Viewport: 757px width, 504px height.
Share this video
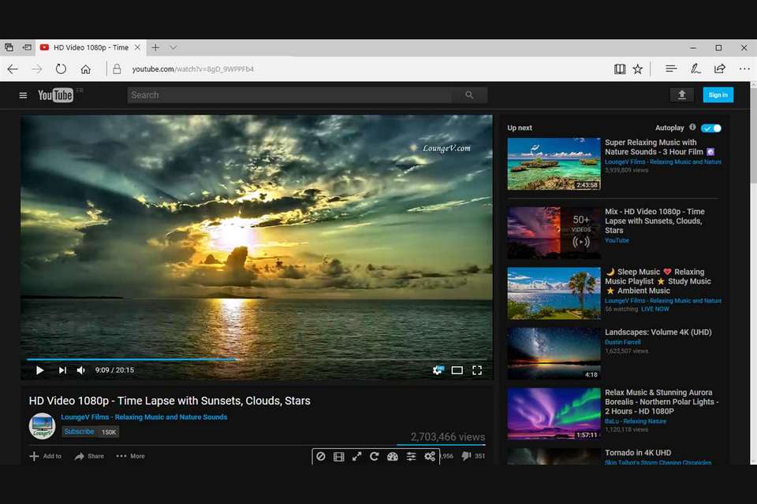[89, 456]
